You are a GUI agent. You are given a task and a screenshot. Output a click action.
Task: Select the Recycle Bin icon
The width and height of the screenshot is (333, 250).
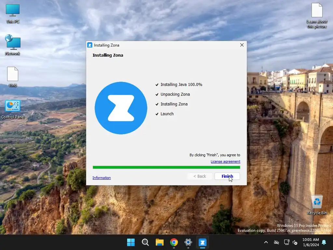point(317,205)
